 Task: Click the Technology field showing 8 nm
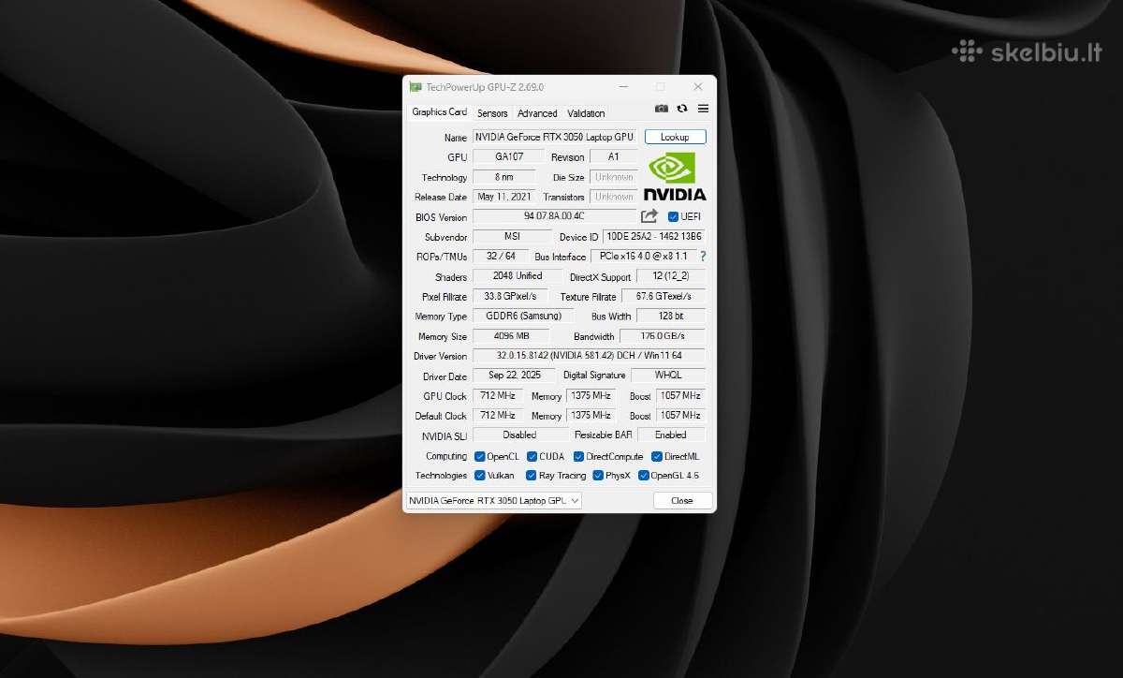point(504,177)
